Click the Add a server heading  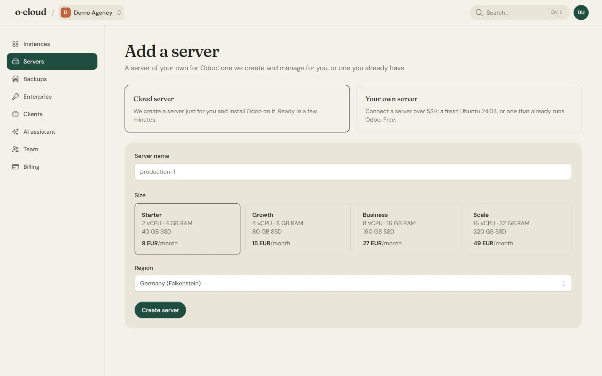click(x=172, y=51)
